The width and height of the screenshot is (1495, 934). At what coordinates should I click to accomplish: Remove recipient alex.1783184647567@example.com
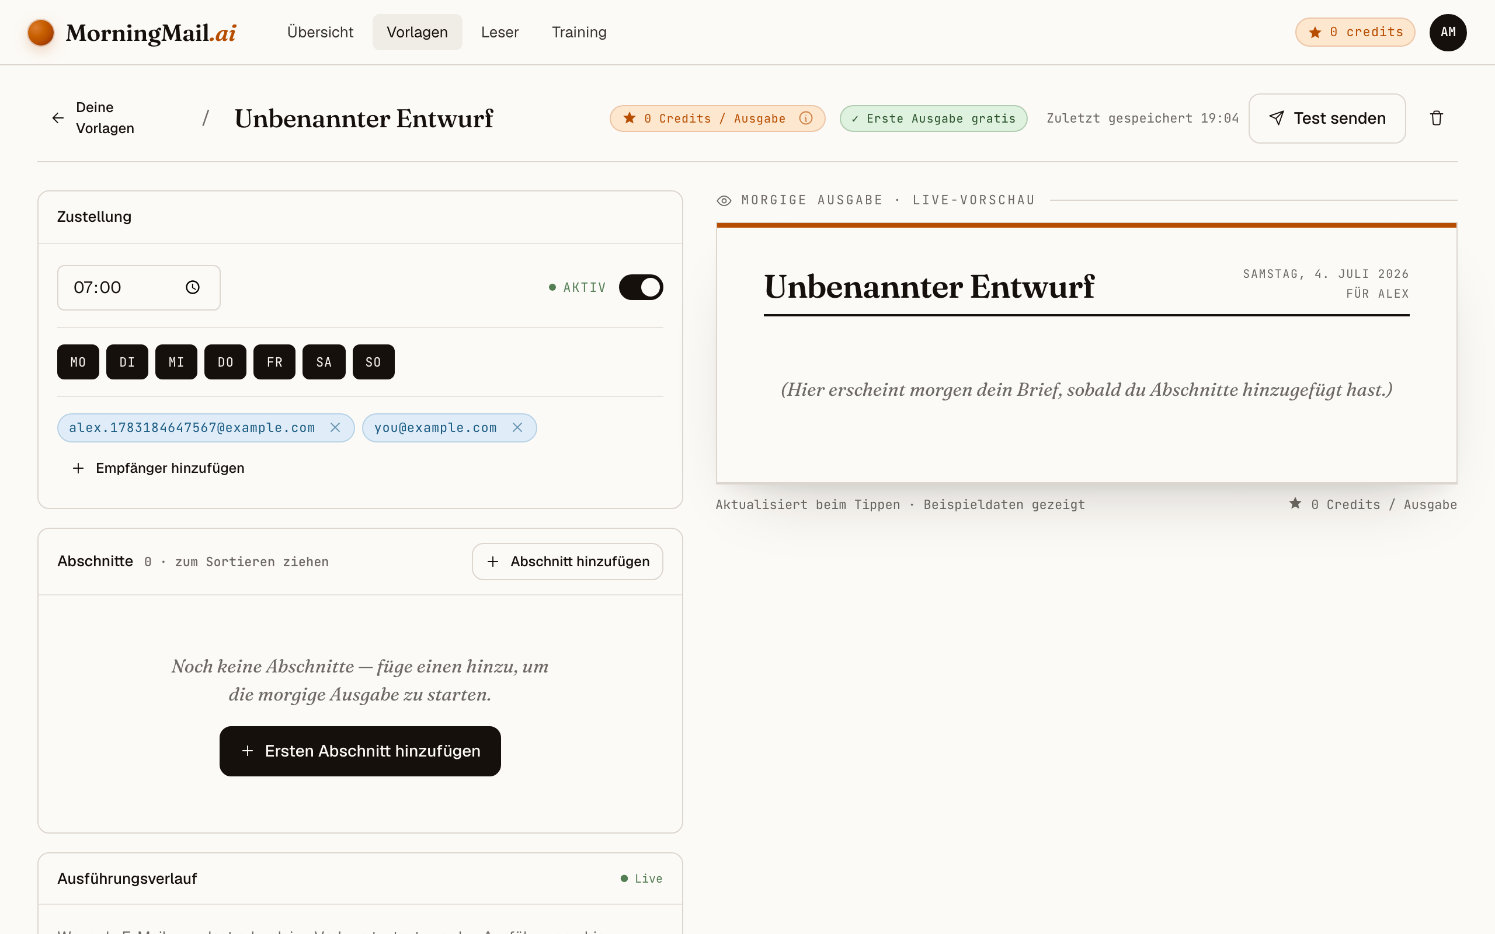(335, 427)
